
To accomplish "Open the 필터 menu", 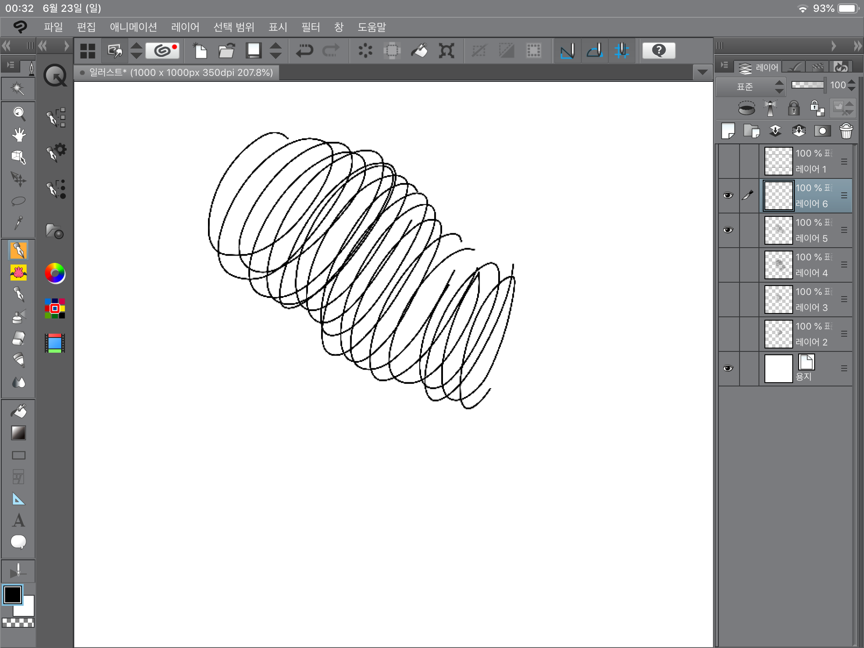I will [x=310, y=27].
